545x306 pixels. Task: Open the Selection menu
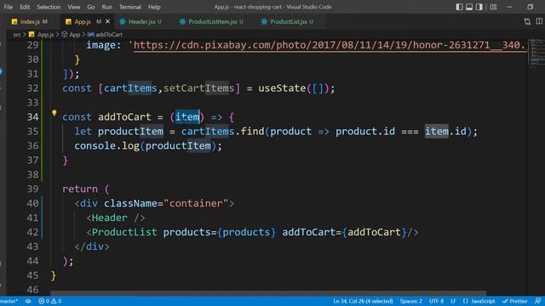coord(49,7)
